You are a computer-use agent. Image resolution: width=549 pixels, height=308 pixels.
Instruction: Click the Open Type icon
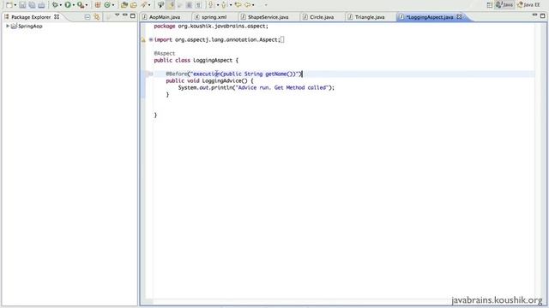click(124, 5)
